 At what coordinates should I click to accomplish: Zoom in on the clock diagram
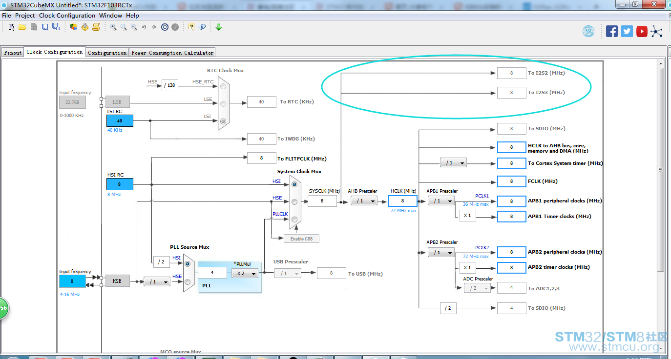click(x=113, y=27)
